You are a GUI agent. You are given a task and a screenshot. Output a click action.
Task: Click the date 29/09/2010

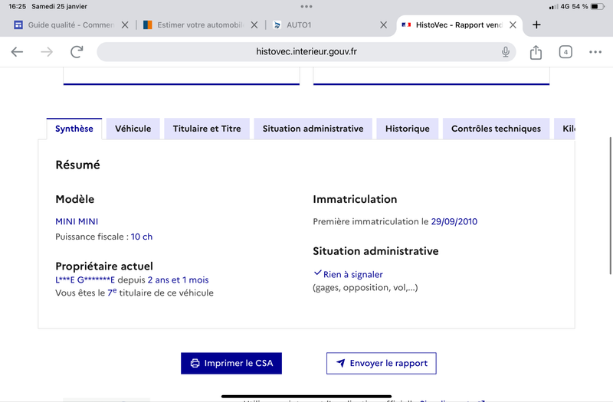click(x=454, y=221)
